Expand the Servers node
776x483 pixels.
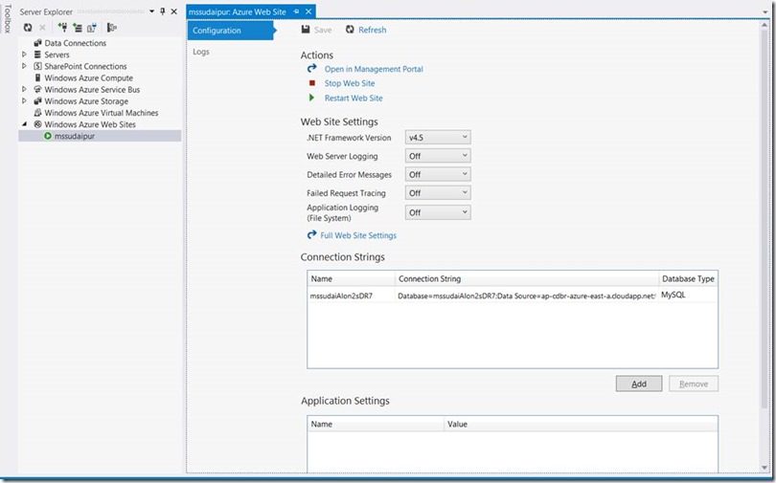[x=24, y=55]
